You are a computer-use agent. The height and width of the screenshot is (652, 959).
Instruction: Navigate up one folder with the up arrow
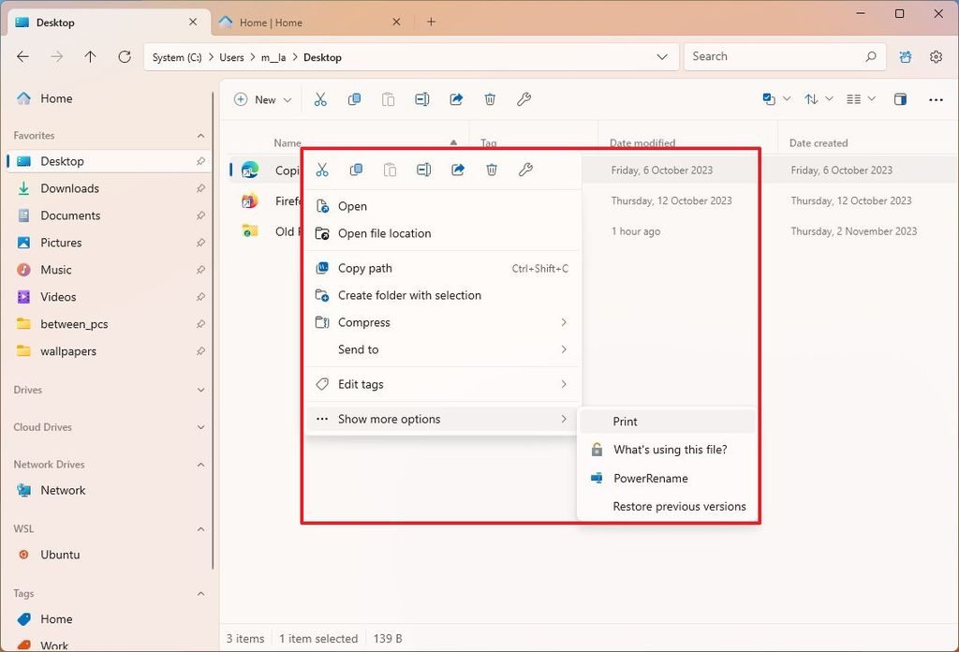(90, 56)
